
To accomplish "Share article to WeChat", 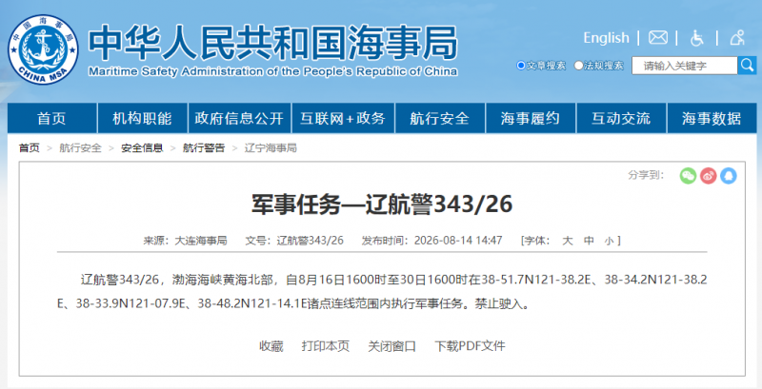I will [x=688, y=176].
